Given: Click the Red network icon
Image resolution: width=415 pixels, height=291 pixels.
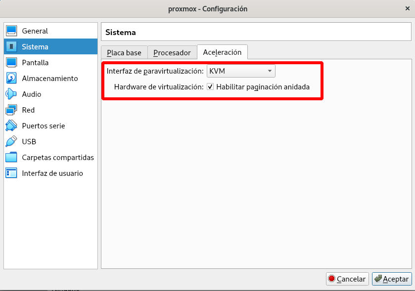Looking at the screenshot, I should click(11, 110).
